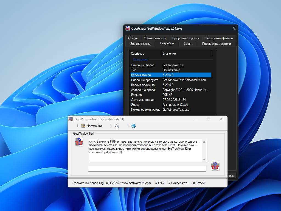Image resolution: width=281 pixels, height=211 pixels.
Task: Open the Хеш-суммы файлов tab
Action: click(219, 38)
